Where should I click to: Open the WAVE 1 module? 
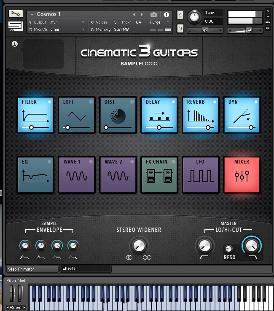click(77, 174)
